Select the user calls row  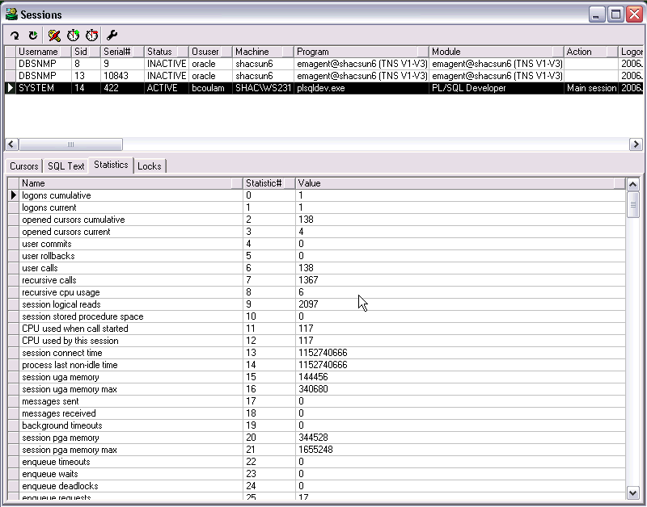tap(316, 268)
